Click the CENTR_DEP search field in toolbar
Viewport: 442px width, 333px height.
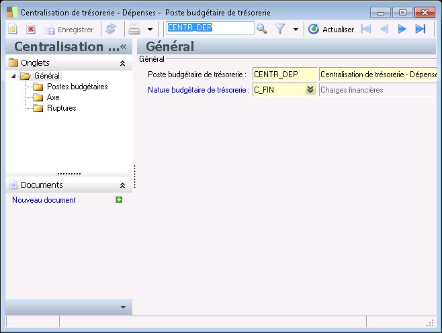point(210,28)
